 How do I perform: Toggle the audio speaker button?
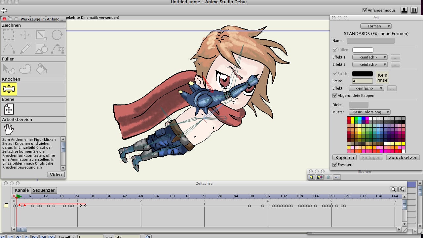click(x=148, y=237)
